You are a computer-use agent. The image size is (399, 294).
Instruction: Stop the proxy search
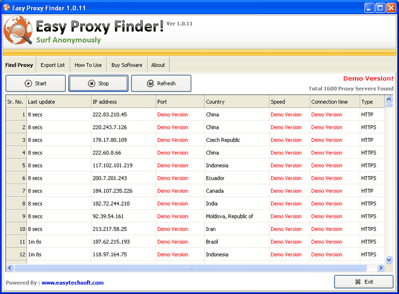98,83
